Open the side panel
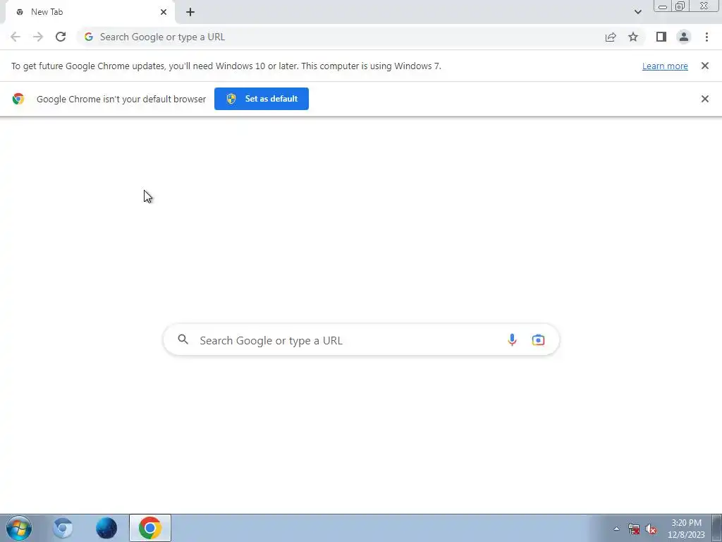722x542 pixels. pyautogui.click(x=661, y=37)
